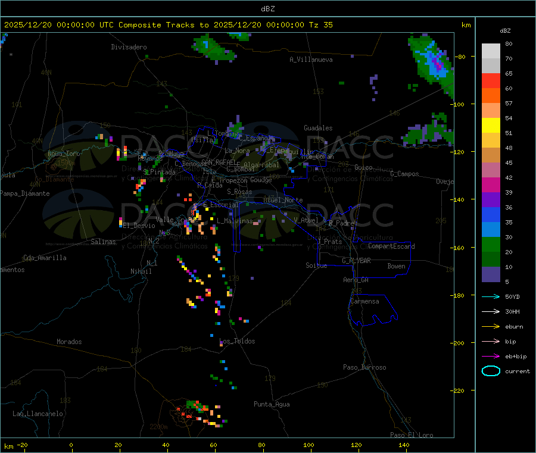Click the A_Villanueva map label
This screenshot has width=536, height=453.
[x=311, y=60]
